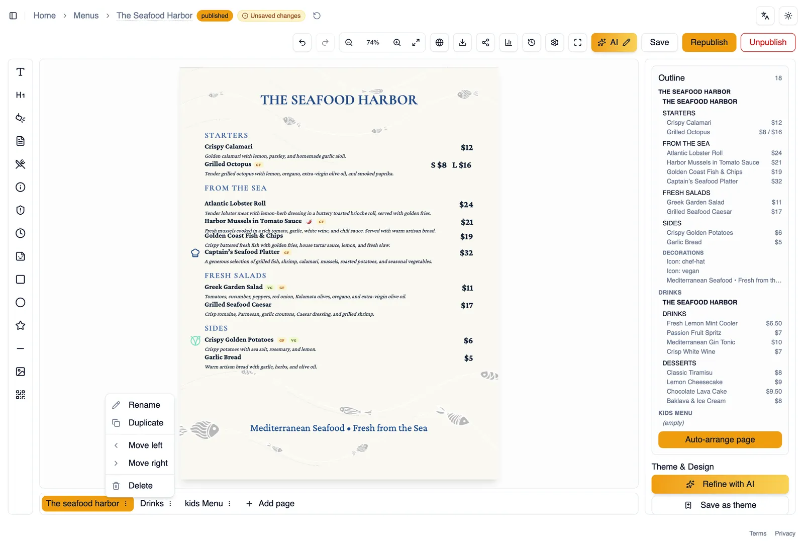The width and height of the screenshot is (804, 544).
Task: Choose Rename from the context menu
Action: 140,405
